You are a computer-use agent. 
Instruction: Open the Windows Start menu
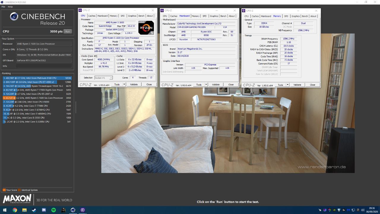(5, 210)
